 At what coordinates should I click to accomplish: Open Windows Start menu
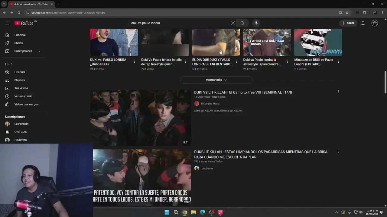167,212
